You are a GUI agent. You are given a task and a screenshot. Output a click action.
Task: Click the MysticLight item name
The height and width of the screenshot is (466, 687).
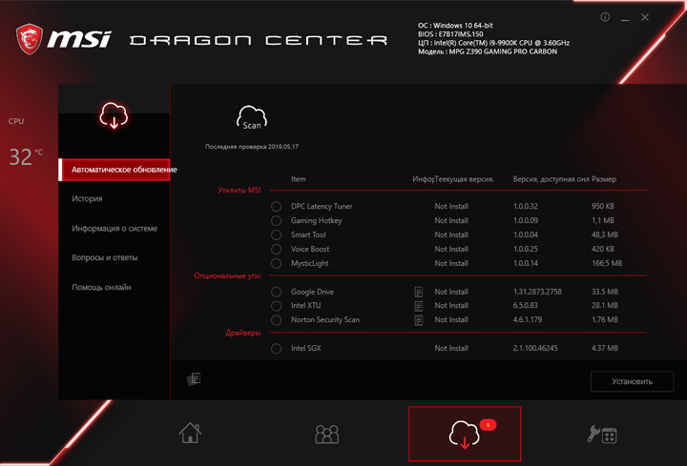(x=310, y=263)
